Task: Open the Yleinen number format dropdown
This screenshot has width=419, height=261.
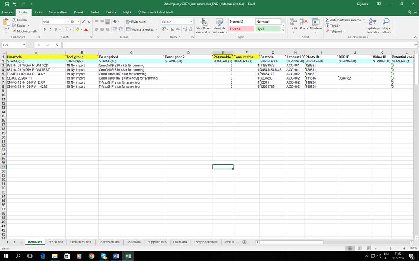Action: (191, 22)
